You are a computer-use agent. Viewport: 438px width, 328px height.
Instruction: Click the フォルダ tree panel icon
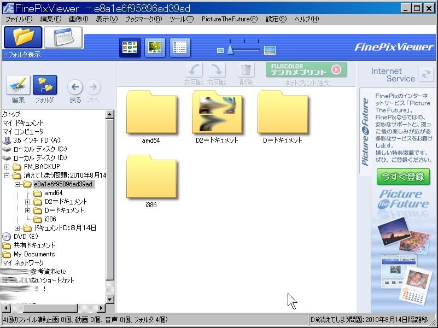(x=44, y=85)
